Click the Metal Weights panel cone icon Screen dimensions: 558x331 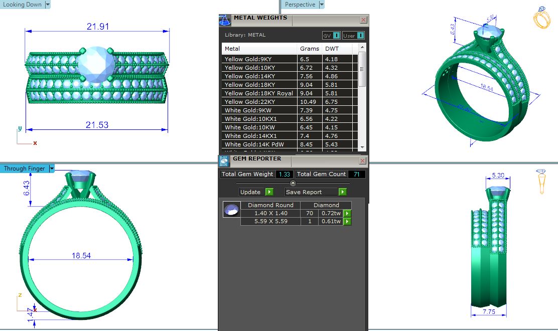(x=225, y=20)
